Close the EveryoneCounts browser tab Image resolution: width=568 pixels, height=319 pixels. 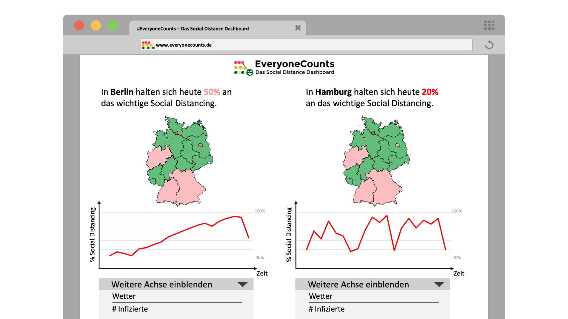click(x=298, y=28)
